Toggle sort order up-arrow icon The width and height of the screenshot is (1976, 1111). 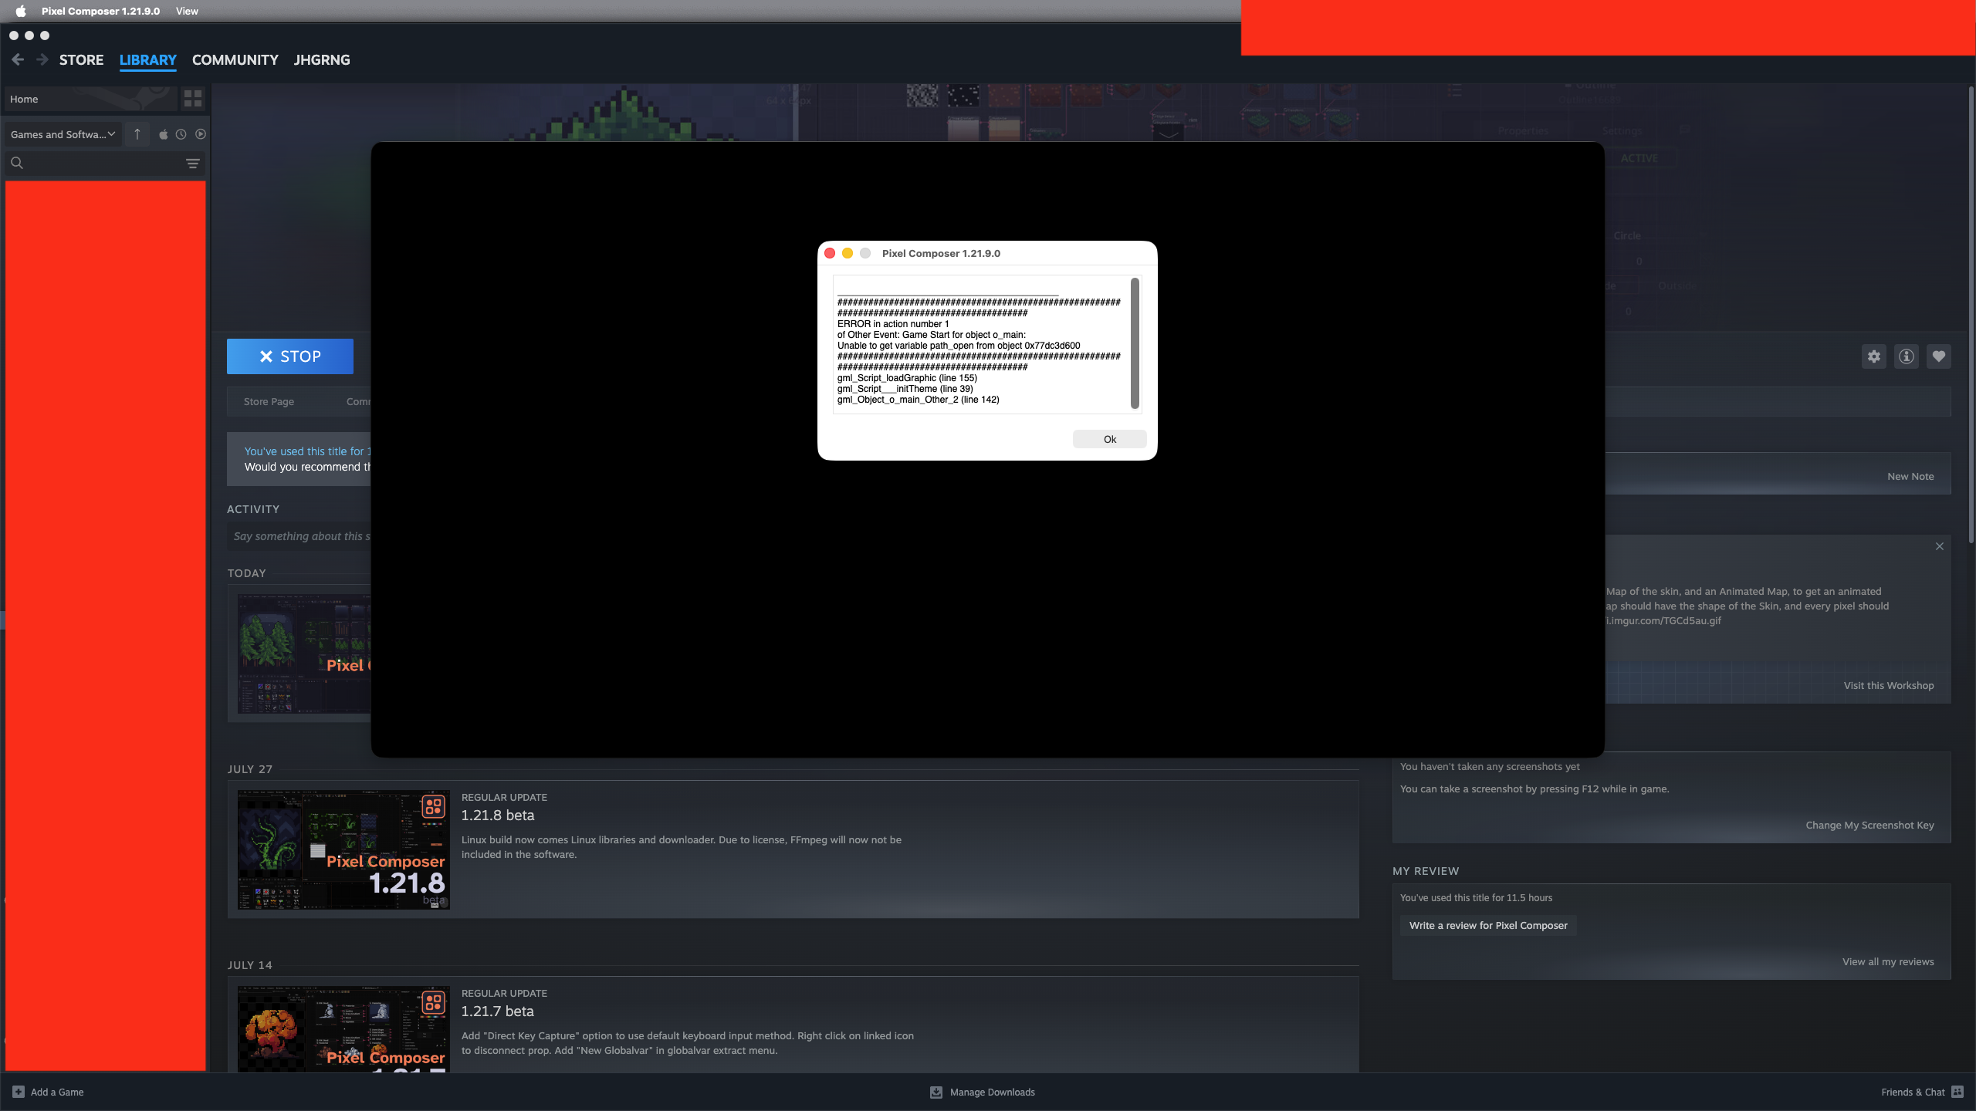[137, 134]
